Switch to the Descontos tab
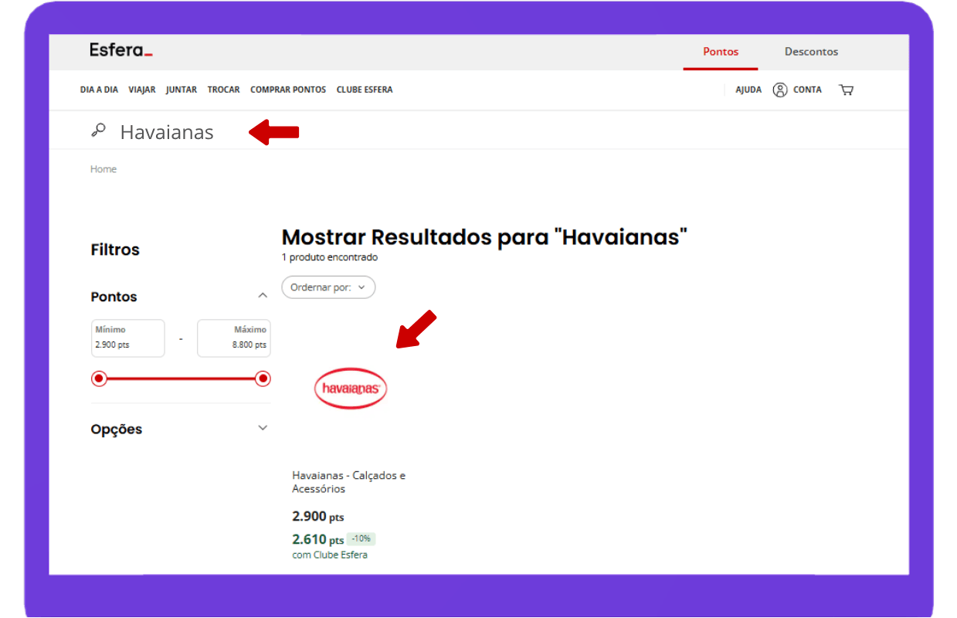Image resolution: width=957 pixels, height=618 pixels. click(x=811, y=52)
